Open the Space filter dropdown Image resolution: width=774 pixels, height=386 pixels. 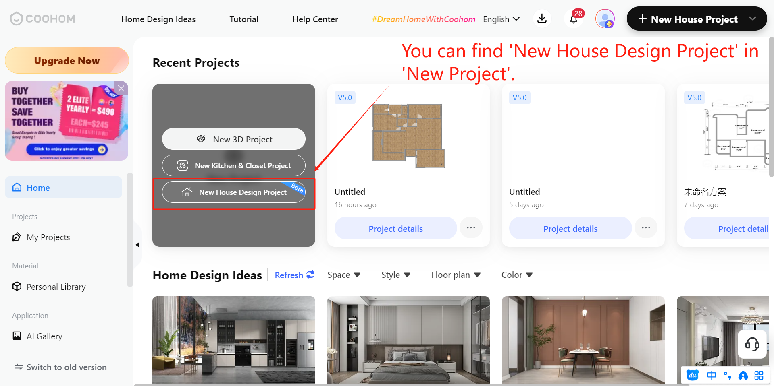point(344,275)
